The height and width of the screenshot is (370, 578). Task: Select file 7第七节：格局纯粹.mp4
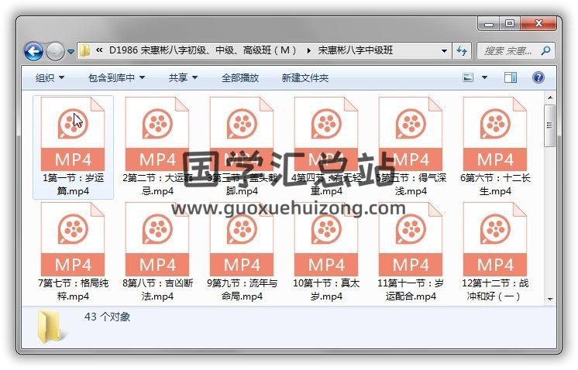[73, 252]
